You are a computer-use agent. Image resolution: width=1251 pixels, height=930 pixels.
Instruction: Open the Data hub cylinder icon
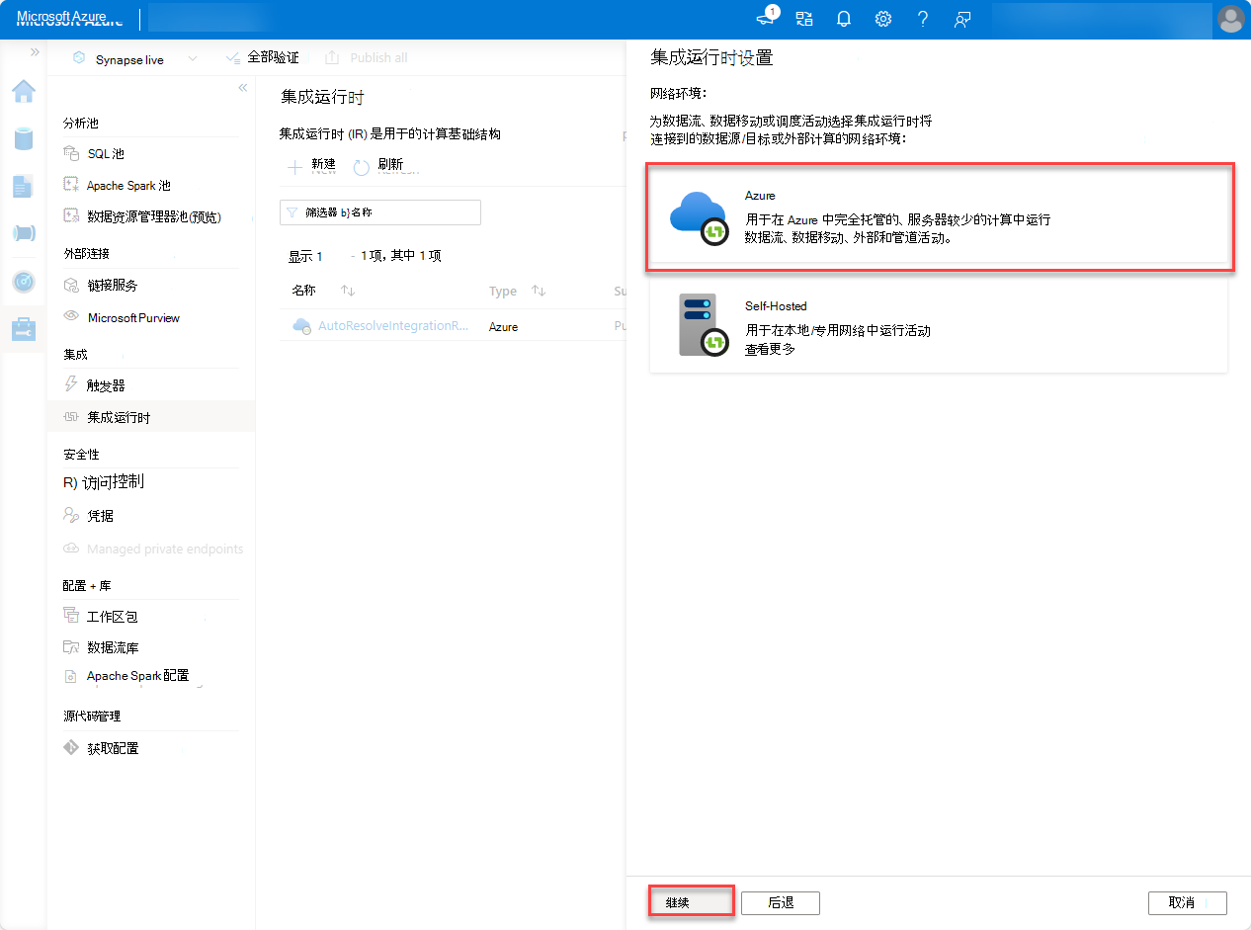click(24, 137)
